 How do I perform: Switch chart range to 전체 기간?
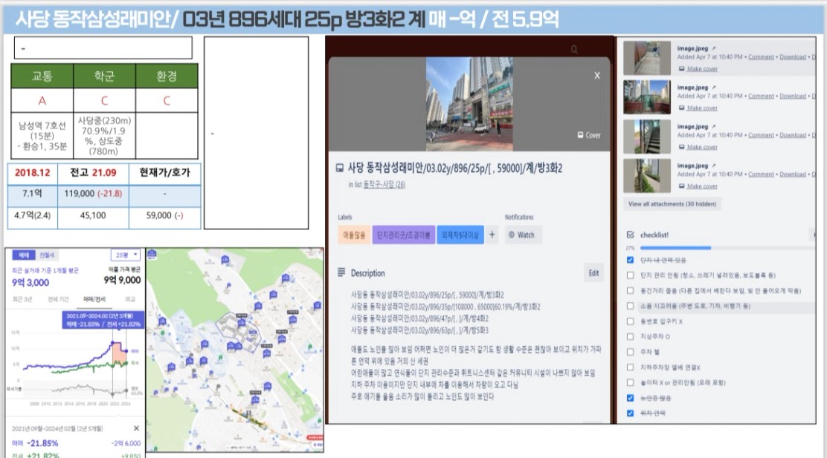point(58,299)
